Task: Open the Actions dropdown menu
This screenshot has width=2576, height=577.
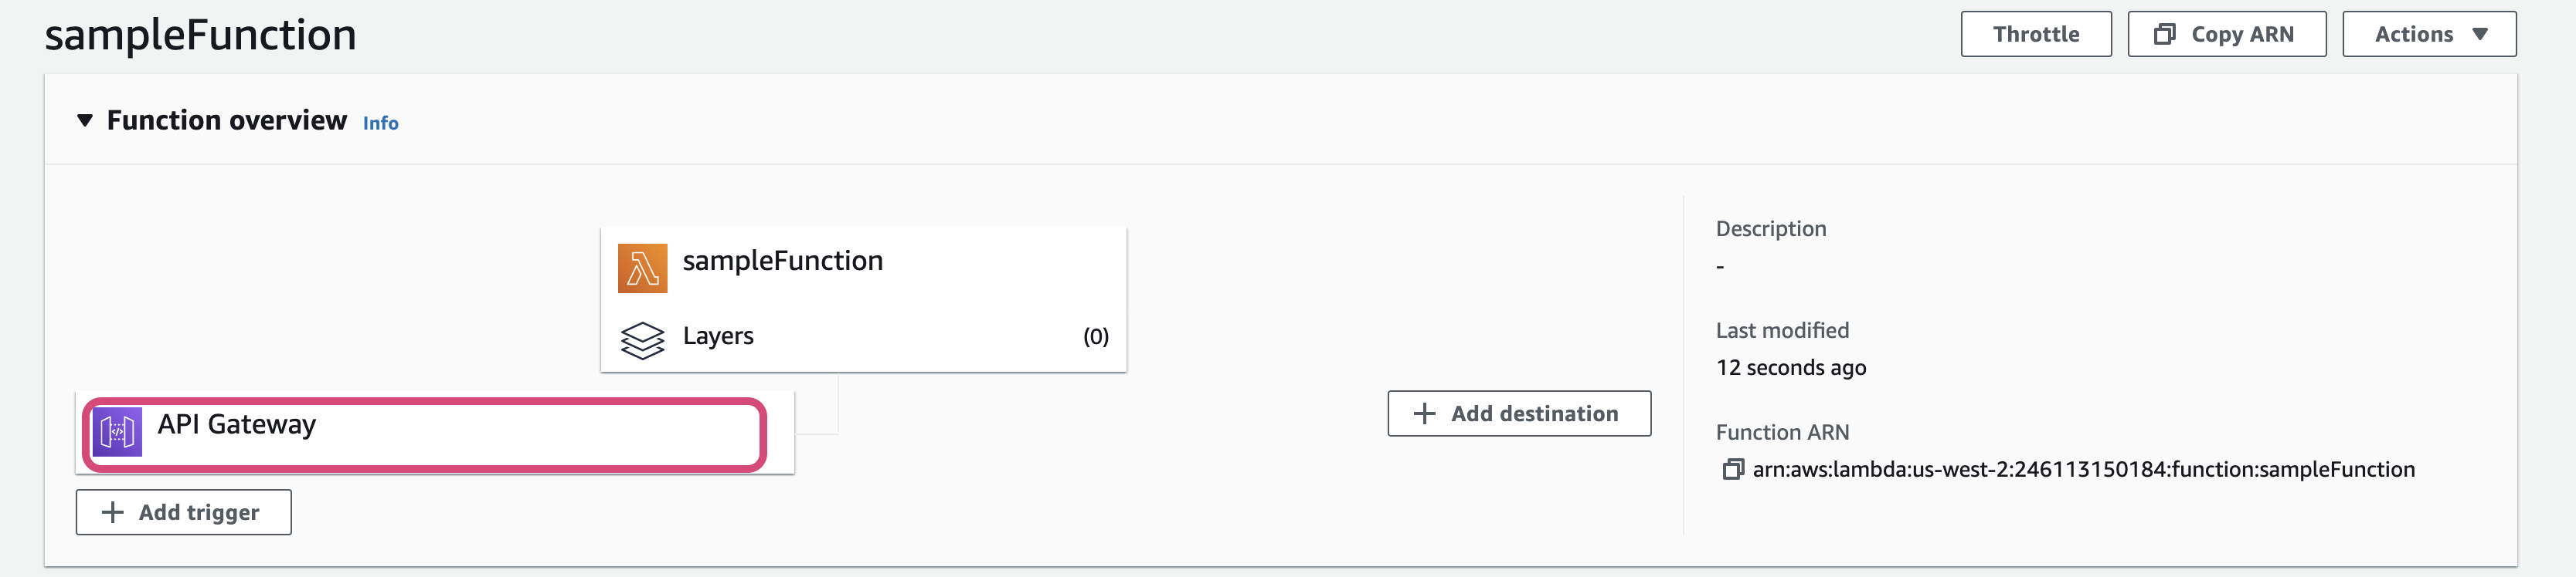Action: coord(2428,35)
